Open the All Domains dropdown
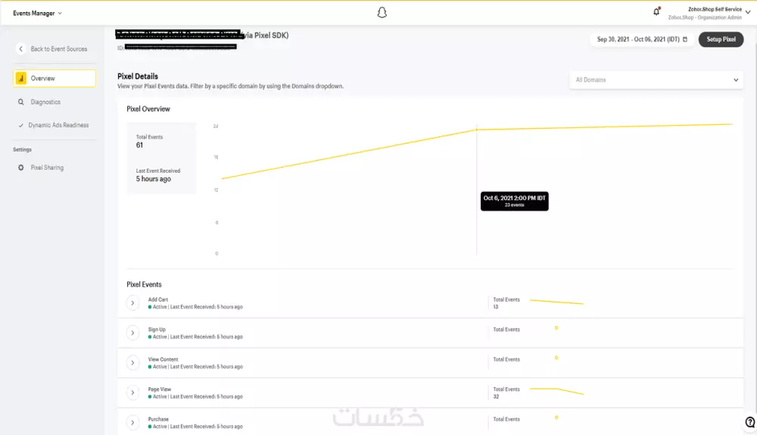This screenshot has width=757, height=435. pyautogui.click(x=656, y=80)
